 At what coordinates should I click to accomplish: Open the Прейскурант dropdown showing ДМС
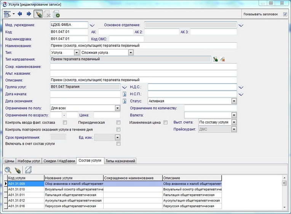(x=234, y=129)
